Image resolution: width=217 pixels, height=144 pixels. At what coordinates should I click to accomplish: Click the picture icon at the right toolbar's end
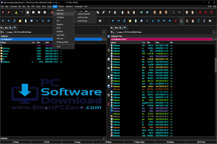[210, 21]
